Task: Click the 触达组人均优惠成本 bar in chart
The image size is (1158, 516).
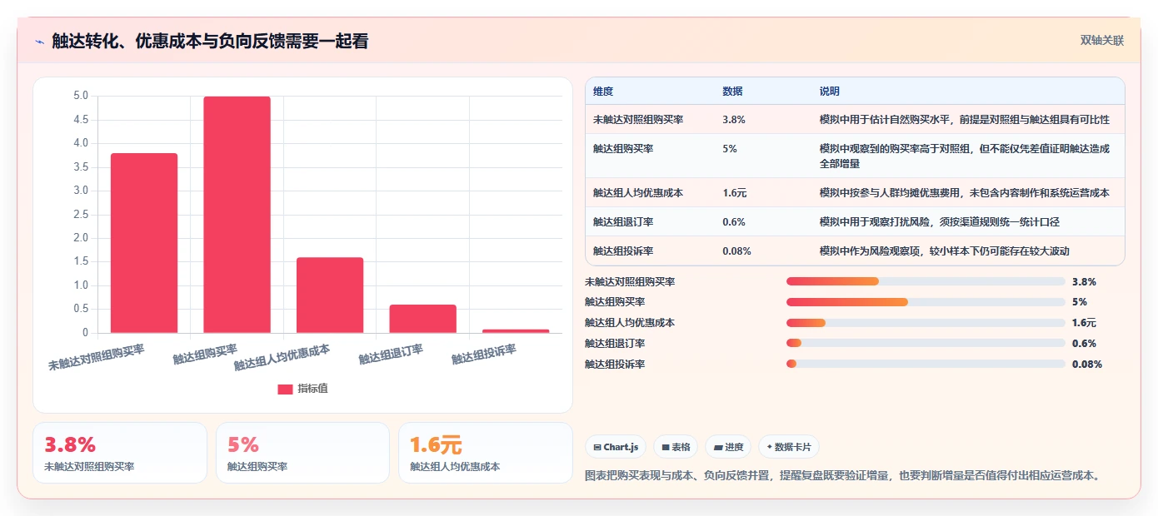Action: [330, 295]
